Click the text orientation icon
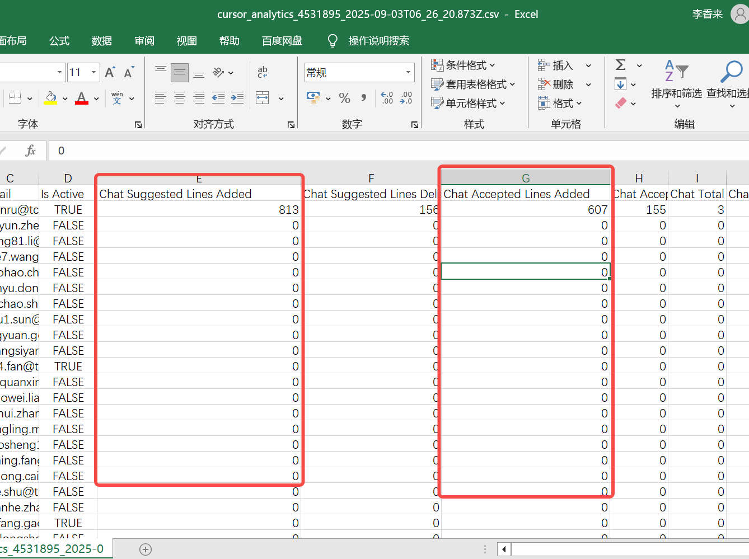The height and width of the screenshot is (559, 749). pos(218,72)
